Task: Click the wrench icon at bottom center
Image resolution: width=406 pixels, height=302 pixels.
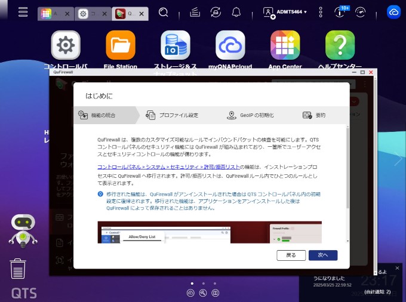Action: click(x=203, y=293)
